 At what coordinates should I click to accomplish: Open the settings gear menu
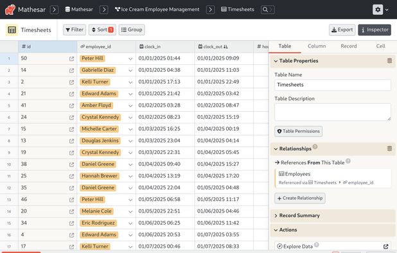[378, 10]
